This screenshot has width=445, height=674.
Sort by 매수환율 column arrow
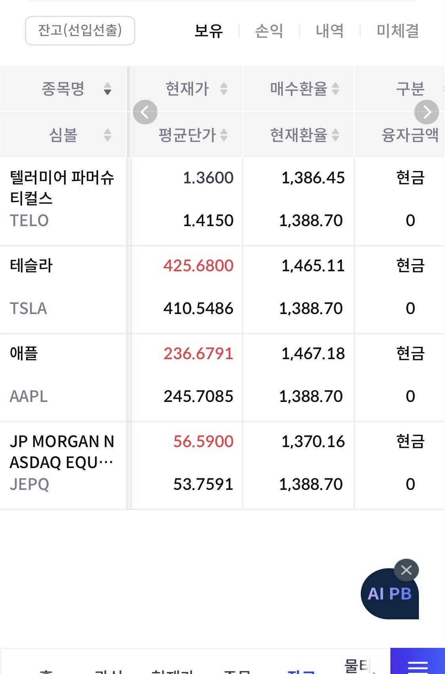pos(335,89)
